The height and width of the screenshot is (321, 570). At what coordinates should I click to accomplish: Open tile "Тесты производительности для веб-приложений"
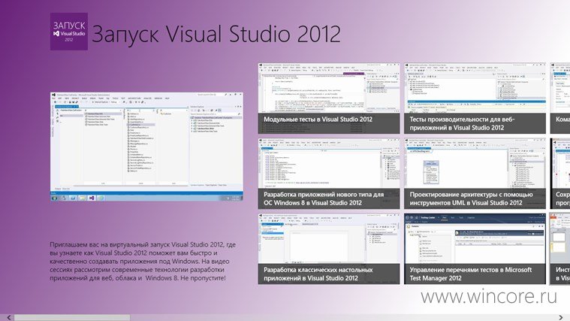click(475, 98)
